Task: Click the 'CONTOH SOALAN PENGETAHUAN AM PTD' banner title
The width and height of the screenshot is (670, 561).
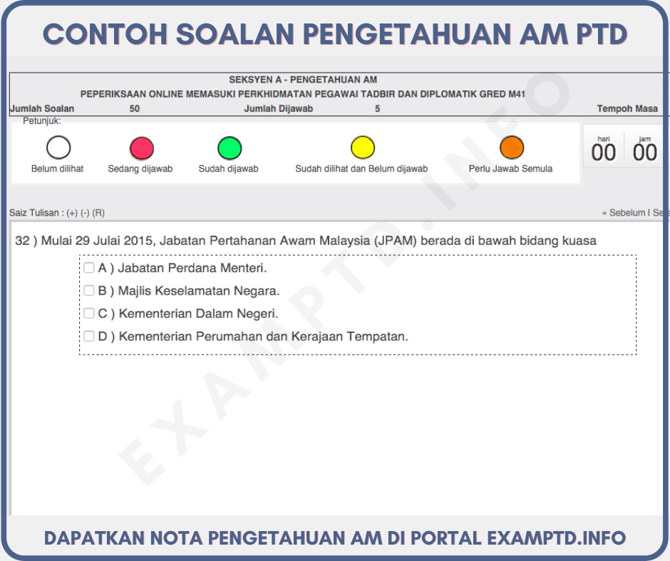Action: coord(335,34)
